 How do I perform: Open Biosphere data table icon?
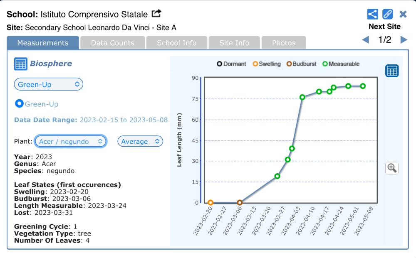pyautogui.click(x=20, y=64)
